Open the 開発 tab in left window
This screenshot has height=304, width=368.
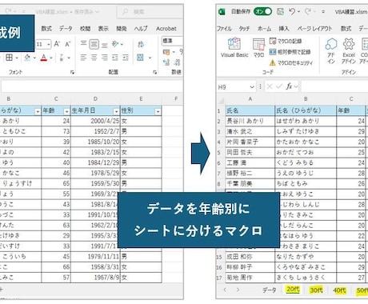[122, 29]
